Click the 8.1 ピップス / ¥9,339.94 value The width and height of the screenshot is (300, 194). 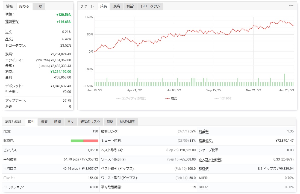coord(276,169)
